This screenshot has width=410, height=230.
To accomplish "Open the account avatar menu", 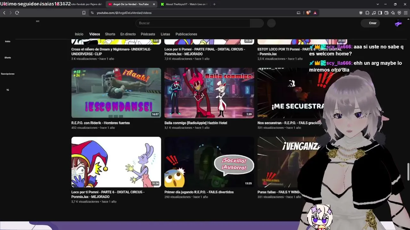I will 398,23.
